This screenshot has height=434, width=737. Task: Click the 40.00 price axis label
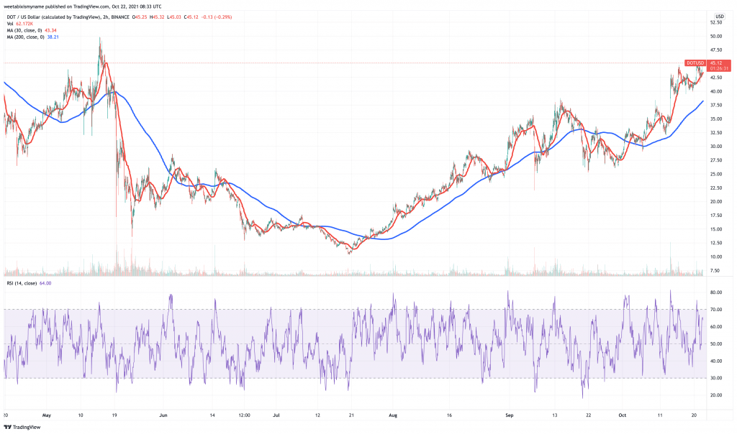click(716, 91)
